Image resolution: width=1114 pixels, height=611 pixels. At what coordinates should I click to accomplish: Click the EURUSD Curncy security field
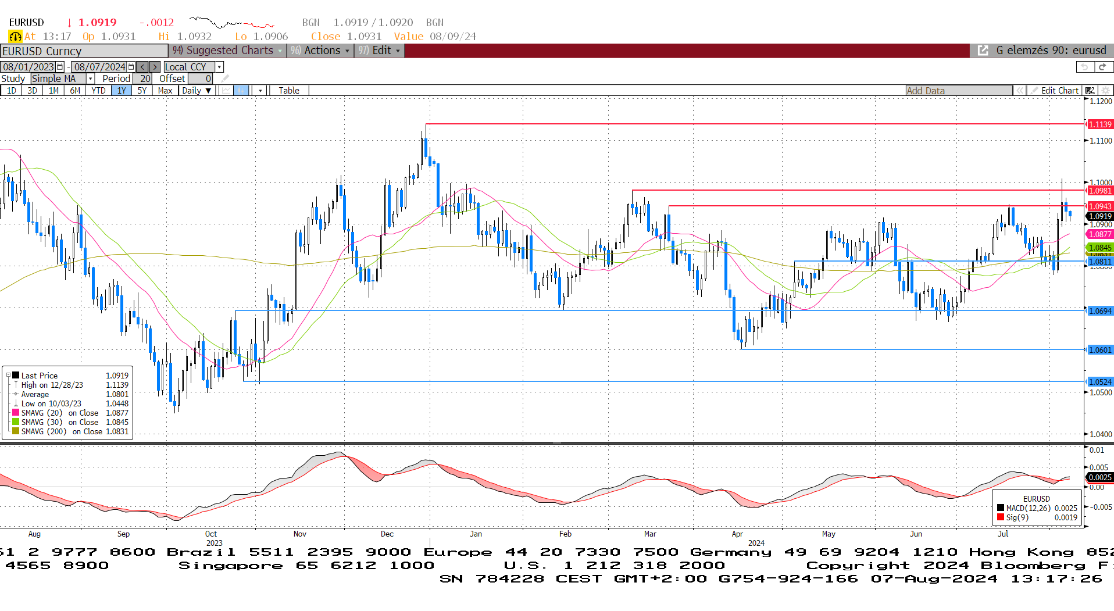[84, 51]
